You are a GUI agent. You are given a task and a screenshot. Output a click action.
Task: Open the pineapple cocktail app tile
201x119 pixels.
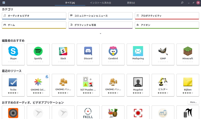[x=113, y=112]
